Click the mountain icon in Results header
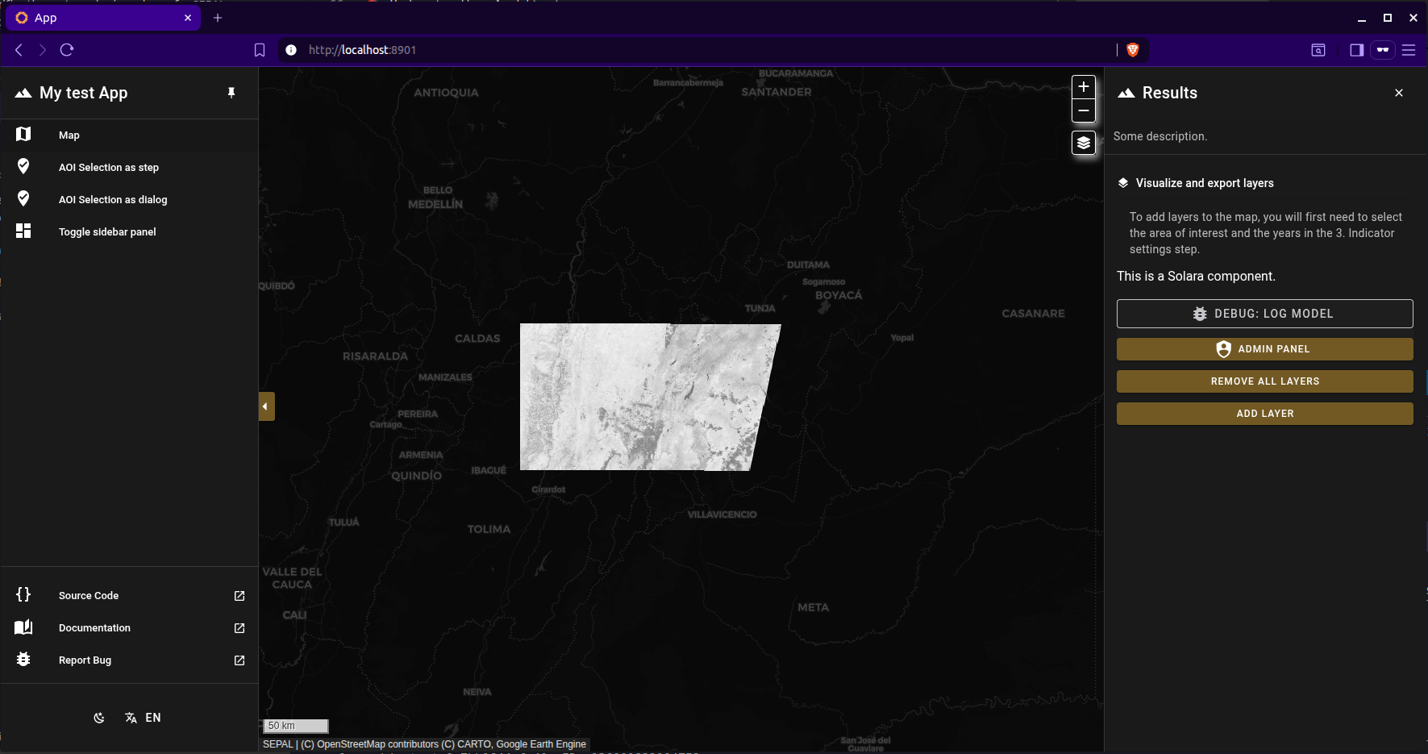 coord(1126,93)
